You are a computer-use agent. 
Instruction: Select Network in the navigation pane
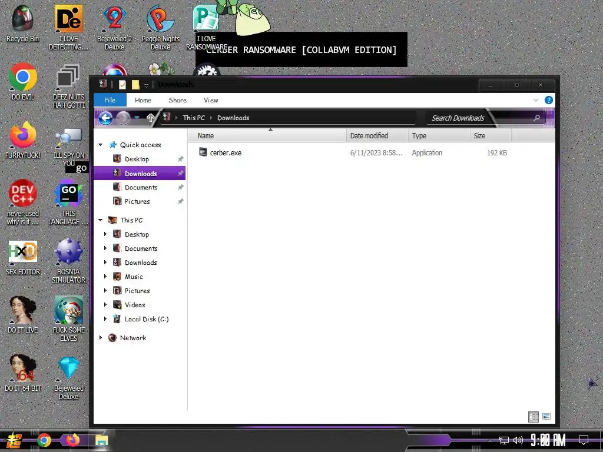point(132,338)
